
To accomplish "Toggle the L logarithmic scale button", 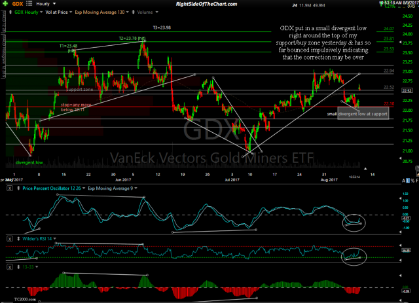I will coord(408,181).
